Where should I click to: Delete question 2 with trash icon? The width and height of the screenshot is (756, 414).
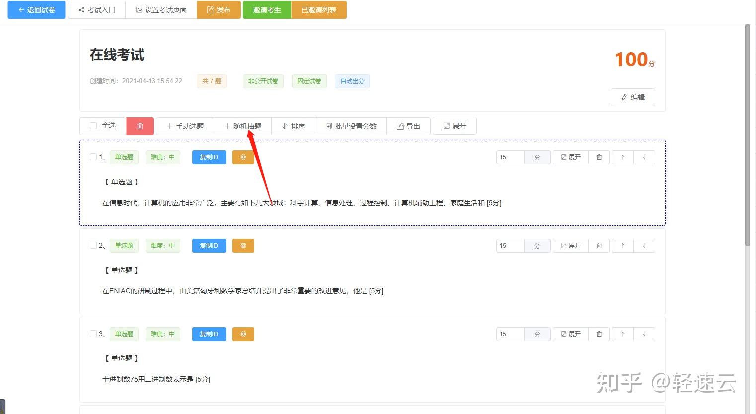click(x=599, y=246)
